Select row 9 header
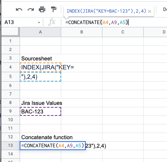Viewport: 167px width, 162px height. [11, 111]
